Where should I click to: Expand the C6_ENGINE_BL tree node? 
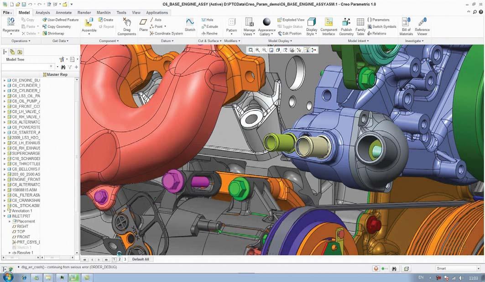(x=4, y=80)
